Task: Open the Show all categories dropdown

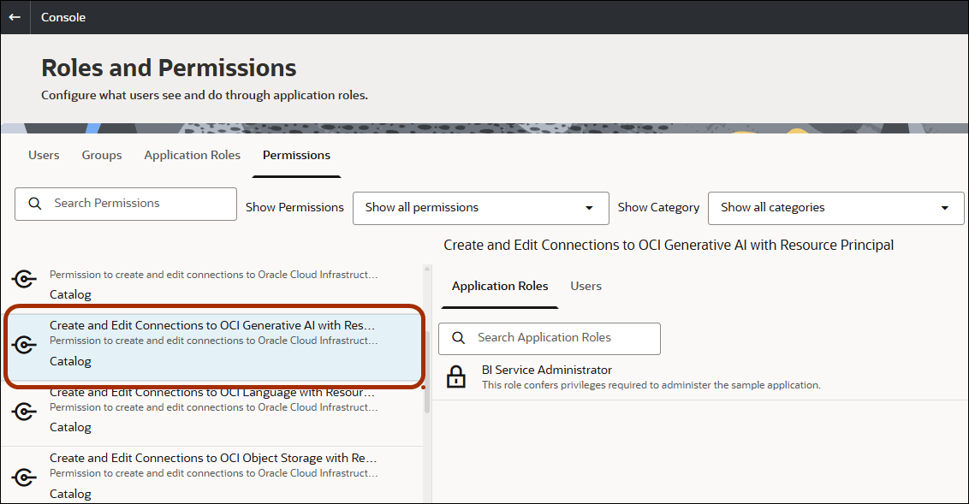Action: [835, 208]
